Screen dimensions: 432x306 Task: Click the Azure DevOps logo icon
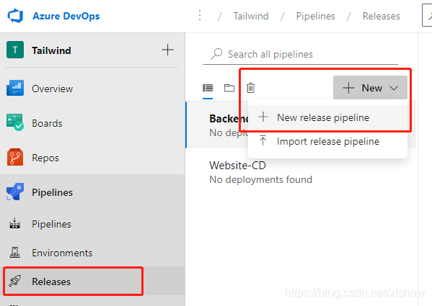pos(15,16)
